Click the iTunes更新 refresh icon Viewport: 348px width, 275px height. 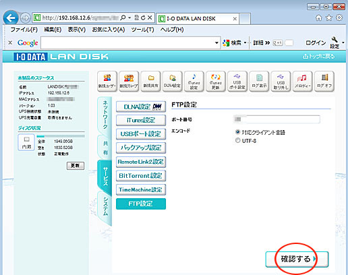216,82
